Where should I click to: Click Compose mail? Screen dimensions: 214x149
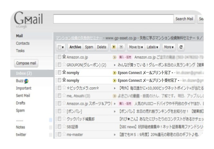(x=26, y=63)
